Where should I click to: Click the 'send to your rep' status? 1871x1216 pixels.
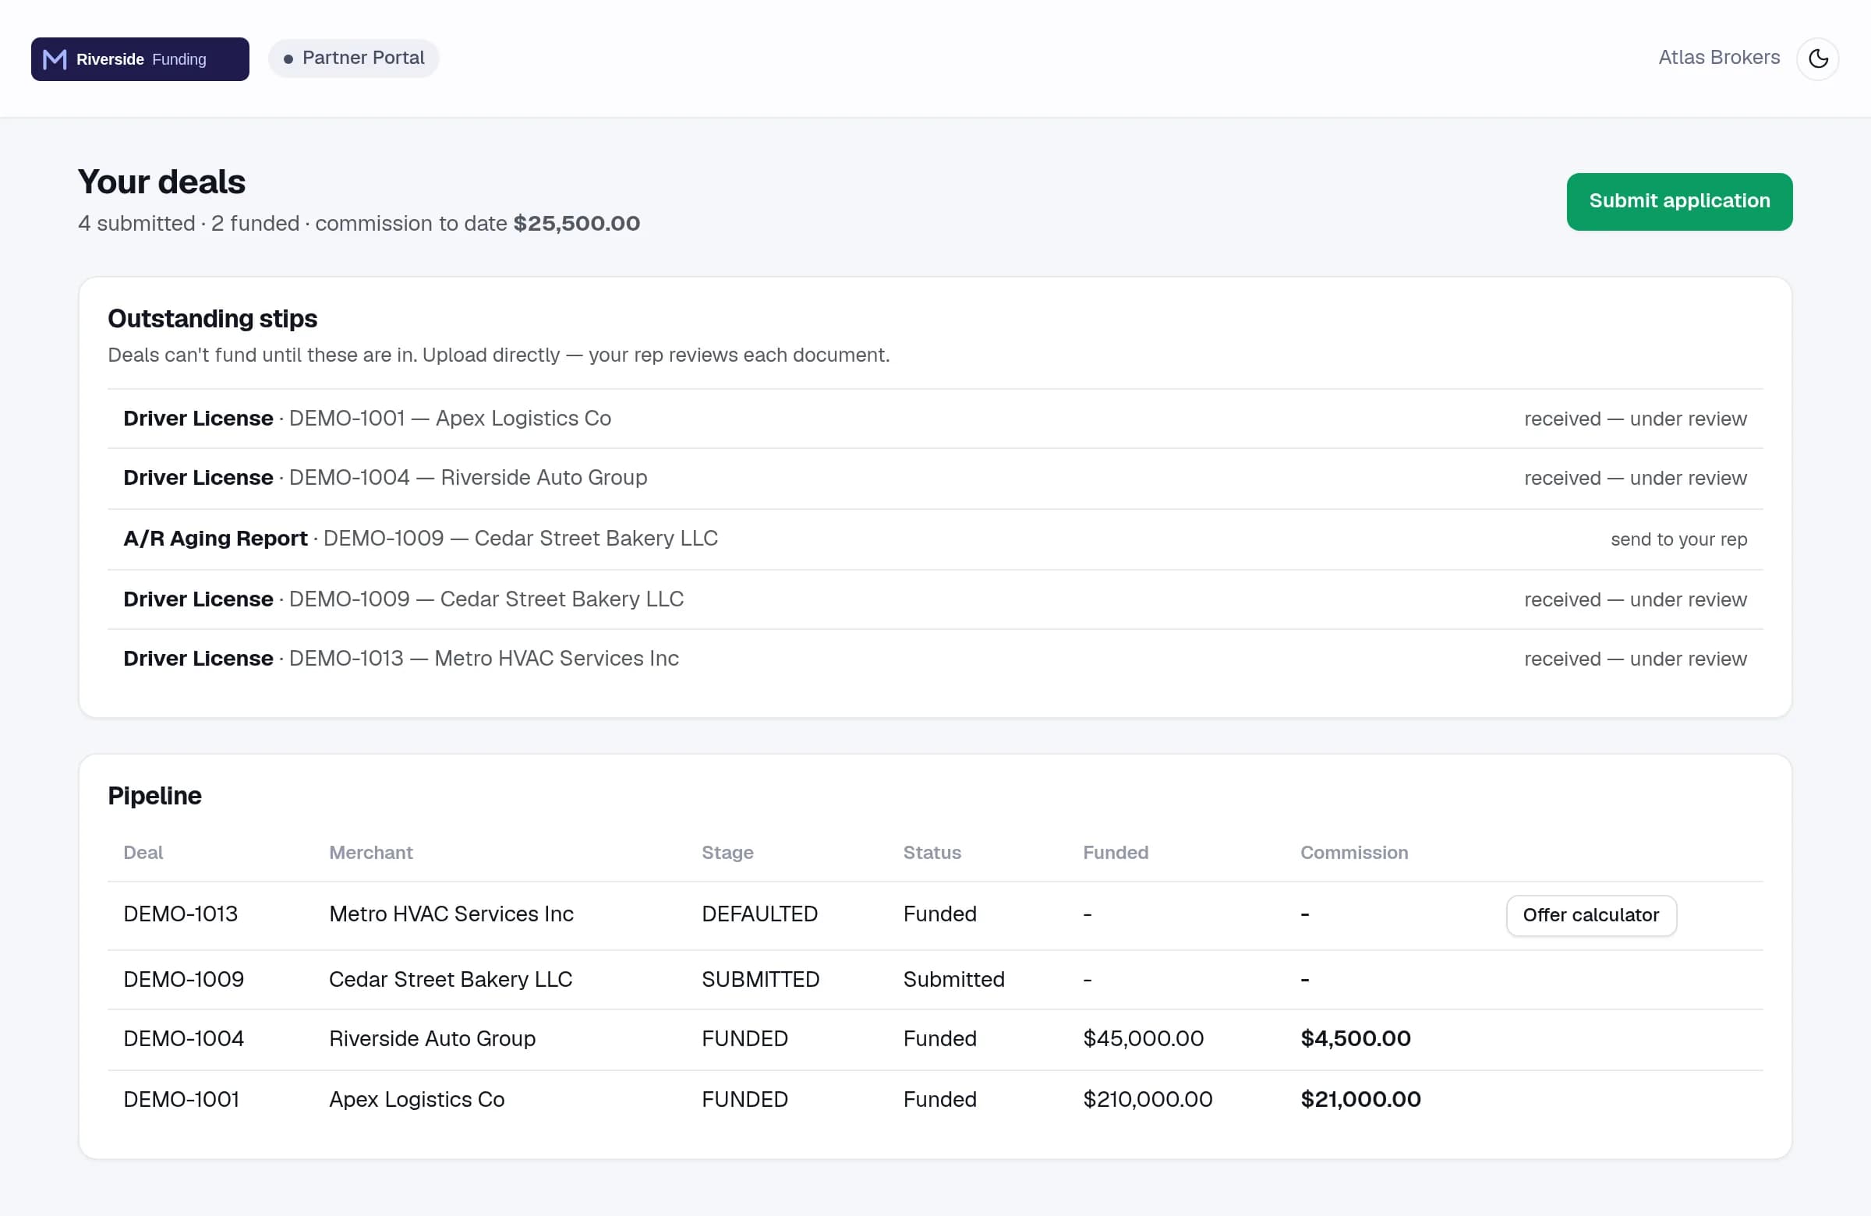[1678, 539]
